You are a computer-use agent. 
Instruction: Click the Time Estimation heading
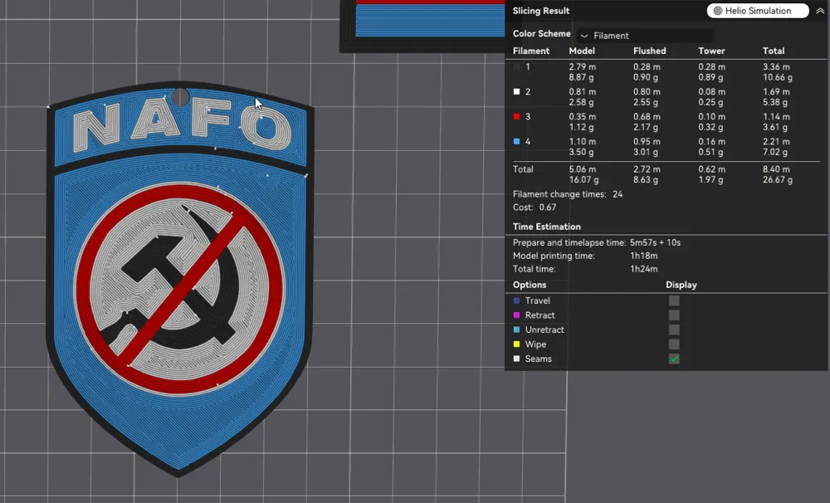546,227
